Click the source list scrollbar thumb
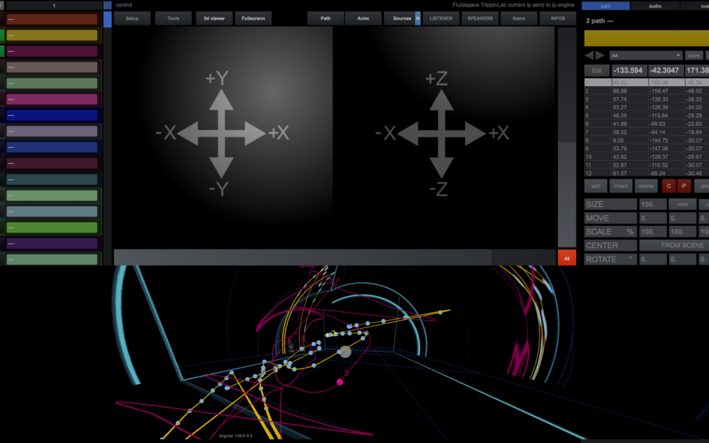The width and height of the screenshot is (709, 443). click(107, 20)
